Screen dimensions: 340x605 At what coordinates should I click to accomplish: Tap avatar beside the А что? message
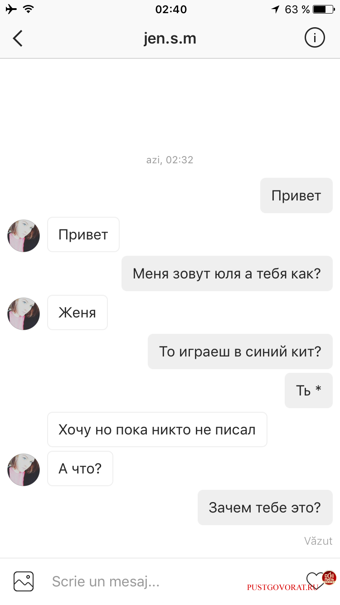click(x=24, y=470)
